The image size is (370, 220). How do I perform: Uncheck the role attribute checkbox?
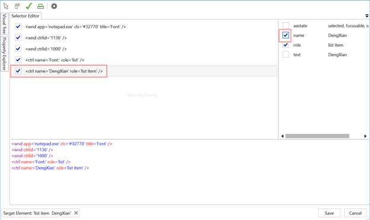286,45
